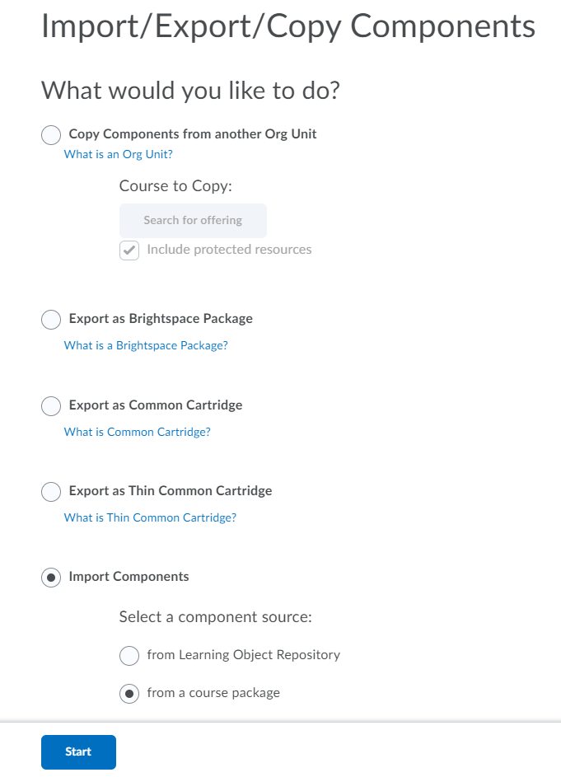Click the 'Course to Copy:' label

pos(175,186)
